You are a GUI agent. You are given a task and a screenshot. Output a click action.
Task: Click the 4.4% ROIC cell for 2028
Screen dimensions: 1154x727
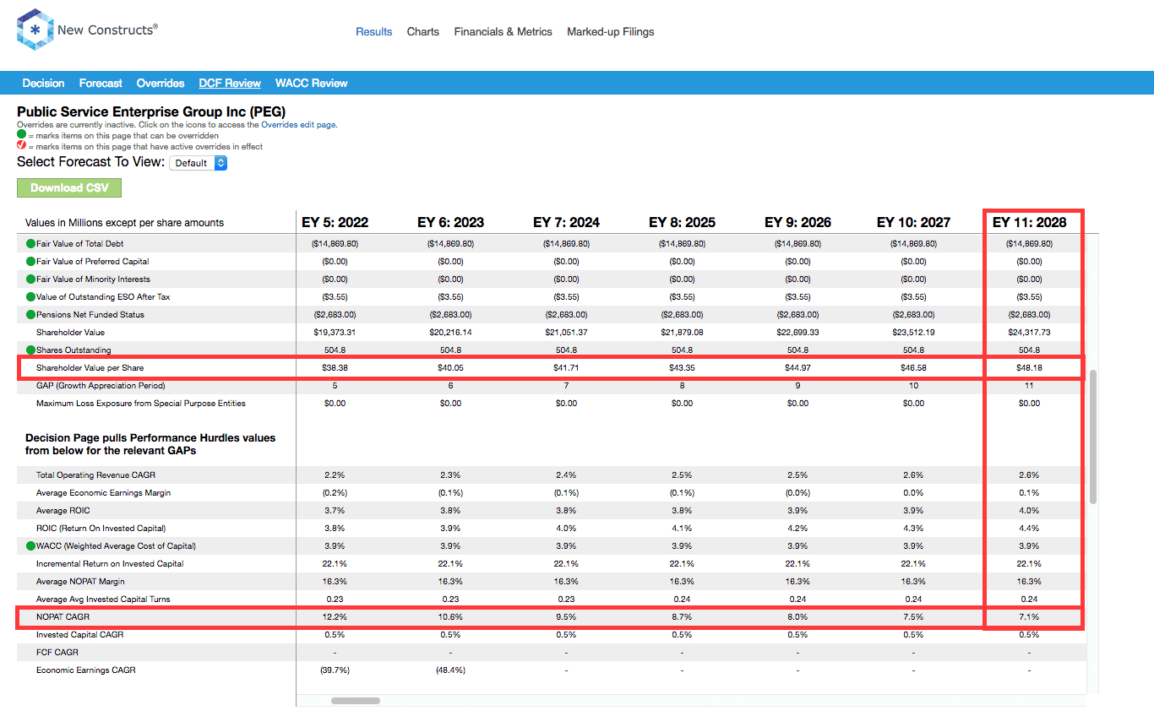click(x=1030, y=529)
